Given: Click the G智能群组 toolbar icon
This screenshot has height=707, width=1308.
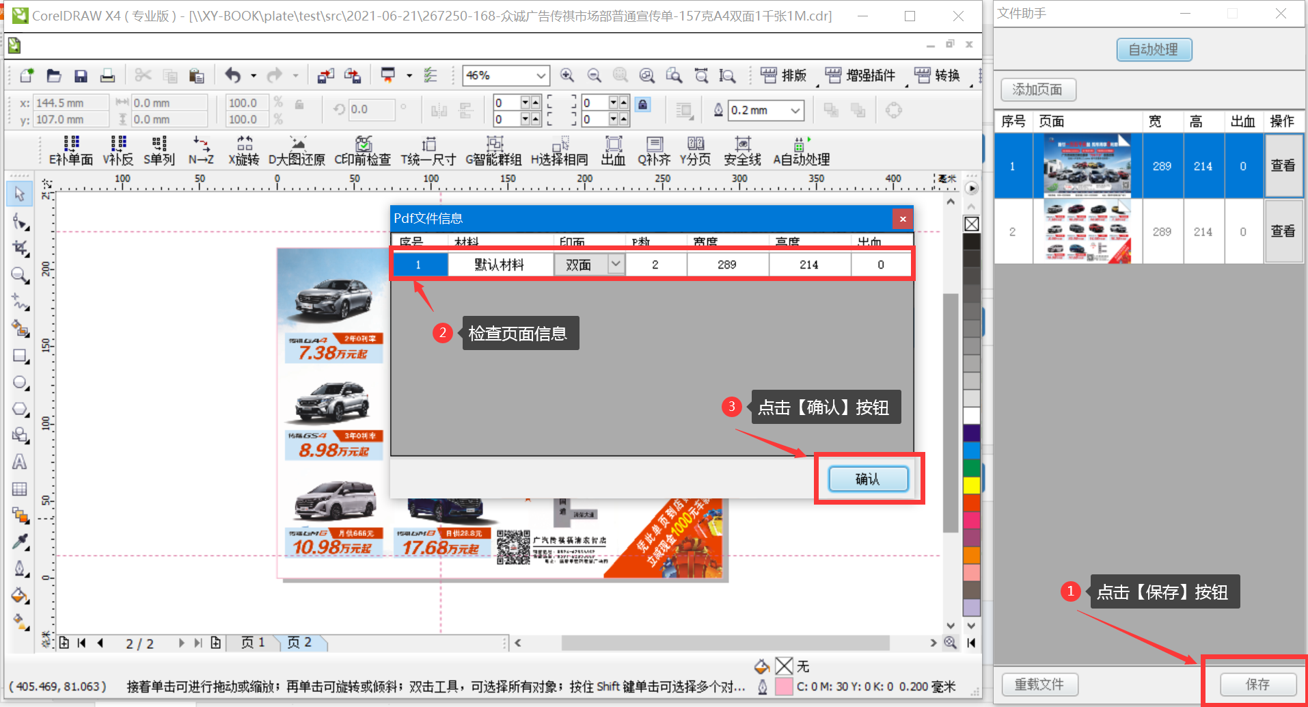Looking at the screenshot, I should click(x=493, y=151).
